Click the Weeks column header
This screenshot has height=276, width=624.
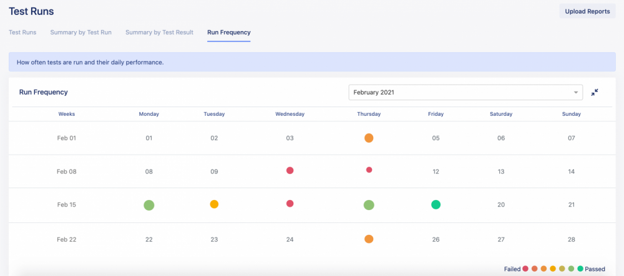click(x=67, y=114)
